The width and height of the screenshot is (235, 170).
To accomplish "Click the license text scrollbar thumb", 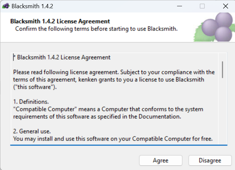I will [223, 69].
